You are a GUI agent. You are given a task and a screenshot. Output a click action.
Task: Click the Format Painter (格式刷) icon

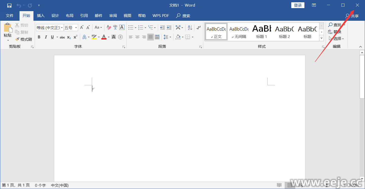coord(23,39)
